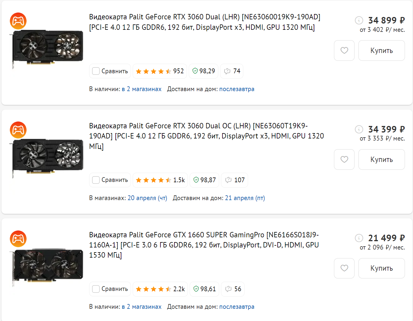This screenshot has width=413, height=321.
Task: Click heart icon for RTX 3060 Dual OC
Action: click(x=344, y=159)
